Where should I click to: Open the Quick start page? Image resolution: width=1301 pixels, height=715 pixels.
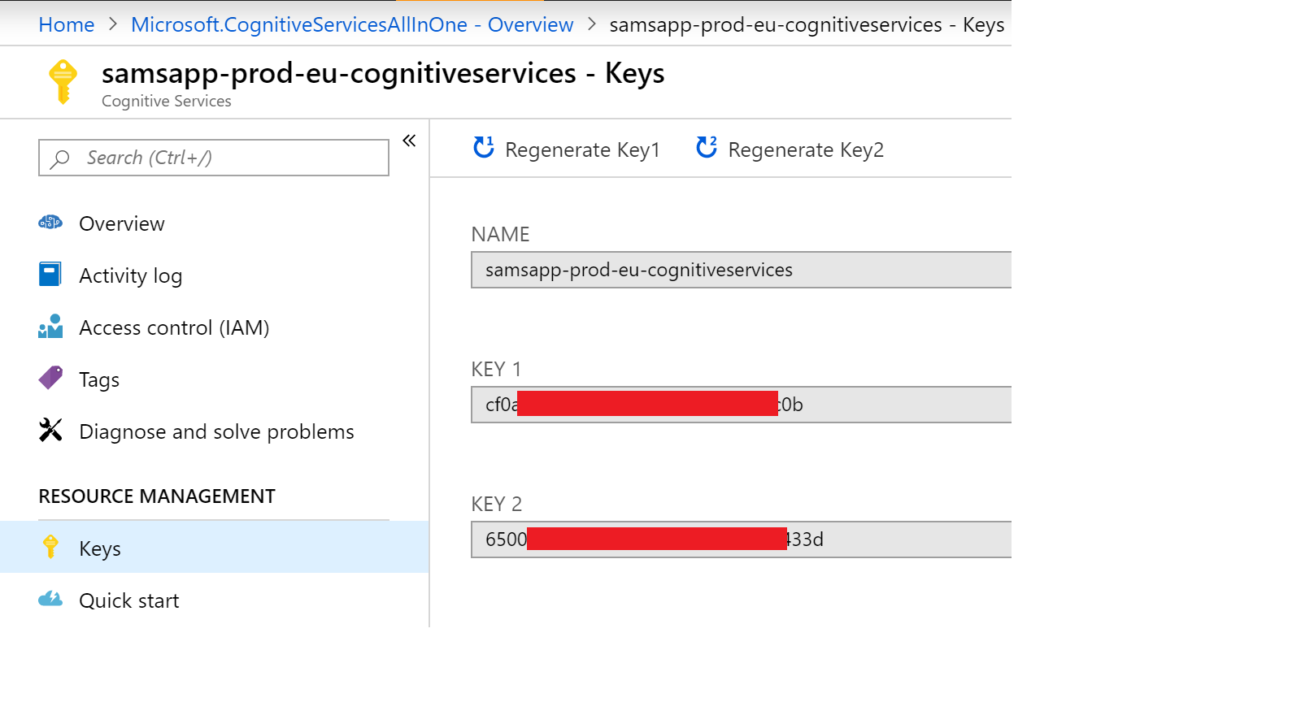[128, 601]
